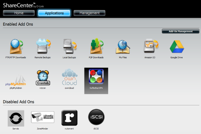Screen dimensions: 201x134
Task: Click the 'Remote Backups' label text
Action: (43, 58)
